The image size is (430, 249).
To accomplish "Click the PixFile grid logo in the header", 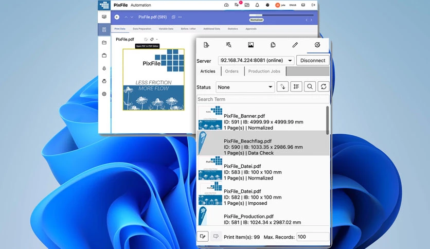I will pos(104,5).
